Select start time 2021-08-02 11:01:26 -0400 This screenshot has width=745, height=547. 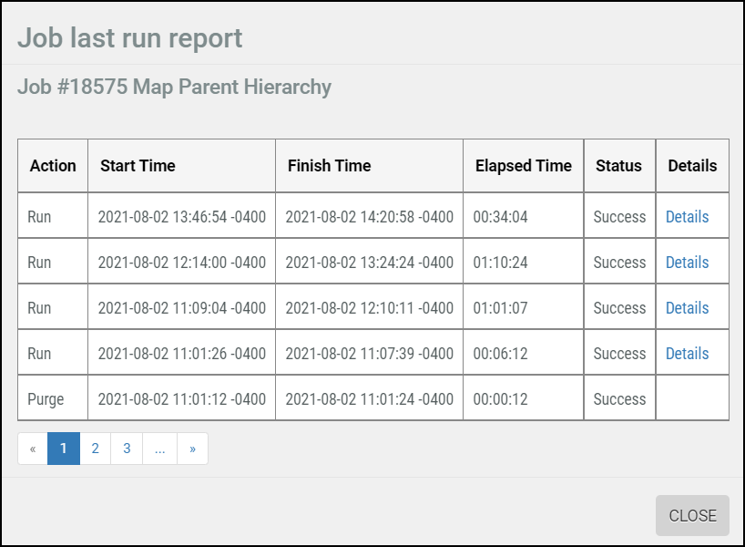point(181,354)
